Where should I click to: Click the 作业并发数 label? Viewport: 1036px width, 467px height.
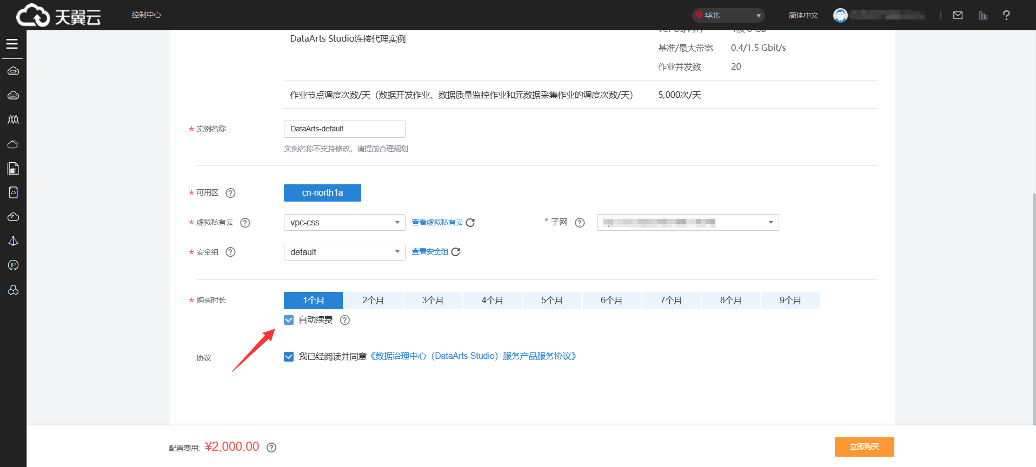(679, 67)
